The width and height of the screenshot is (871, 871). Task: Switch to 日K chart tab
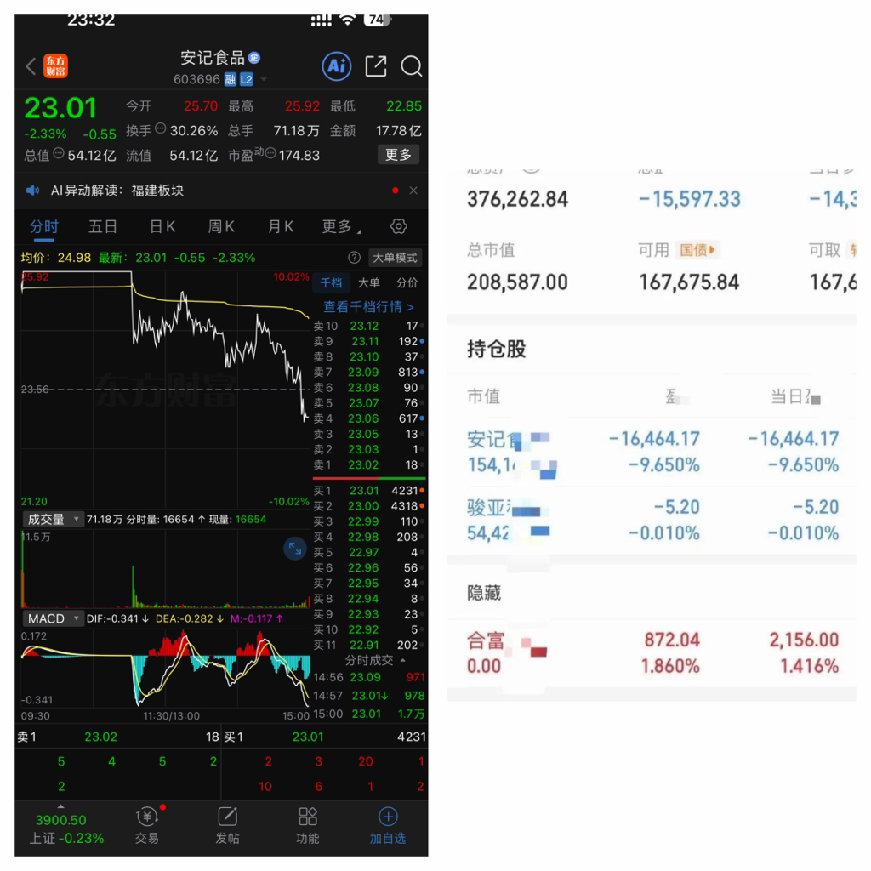[162, 226]
